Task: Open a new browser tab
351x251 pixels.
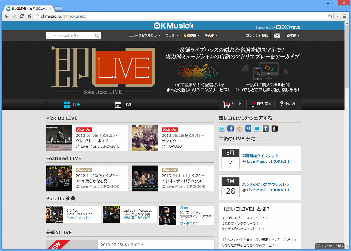Action: coord(58,9)
